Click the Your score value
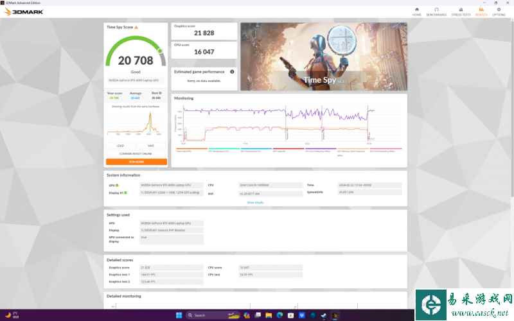 coord(114,98)
